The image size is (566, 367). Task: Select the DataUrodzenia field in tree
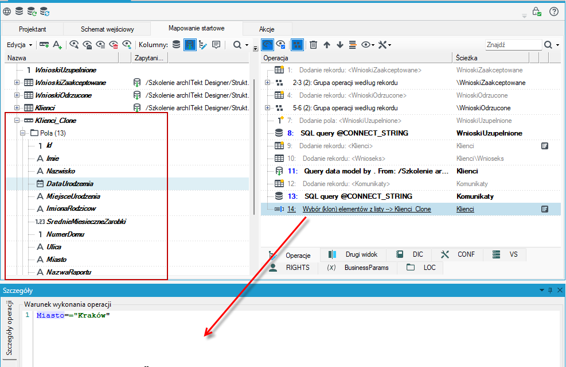click(x=69, y=184)
